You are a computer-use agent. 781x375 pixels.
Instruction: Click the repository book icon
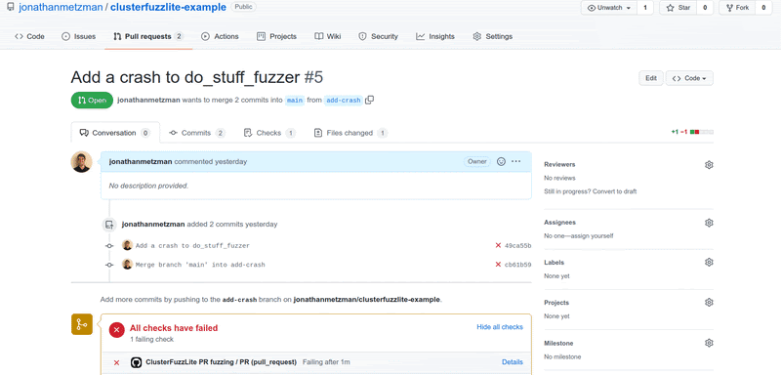click(11, 8)
